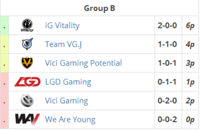Viewport: 200px width, 130px height.
Task: Click the Vici Gaming Potential shield logo
Action: click(x=27, y=63)
